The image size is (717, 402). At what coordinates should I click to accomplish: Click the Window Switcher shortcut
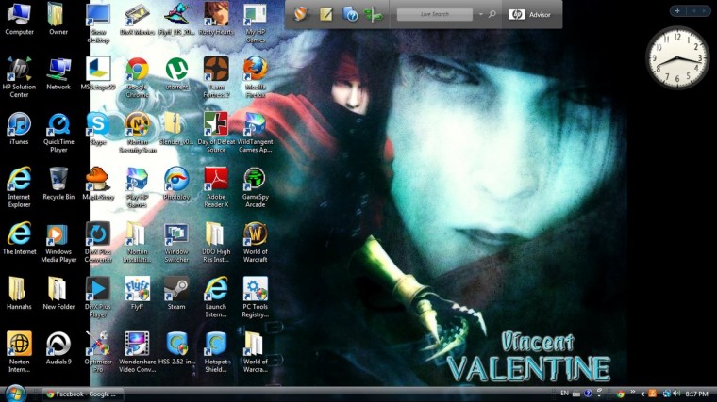coord(176,242)
